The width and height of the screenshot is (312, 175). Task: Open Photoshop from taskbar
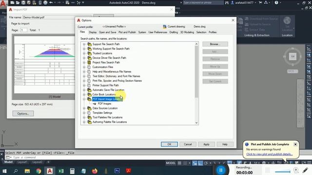[117, 171]
